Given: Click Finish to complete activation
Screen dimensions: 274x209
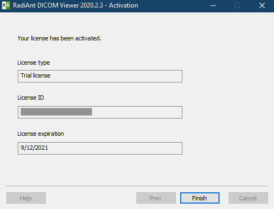Looking at the screenshot, I should 200,198.
